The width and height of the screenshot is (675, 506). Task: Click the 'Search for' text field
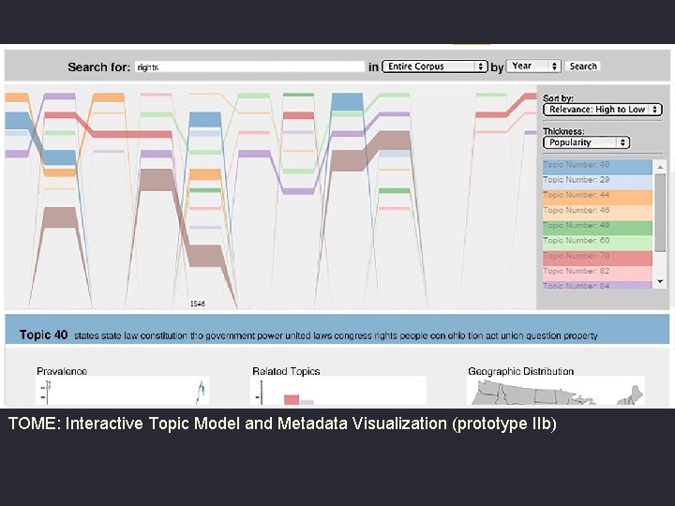(x=249, y=67)
